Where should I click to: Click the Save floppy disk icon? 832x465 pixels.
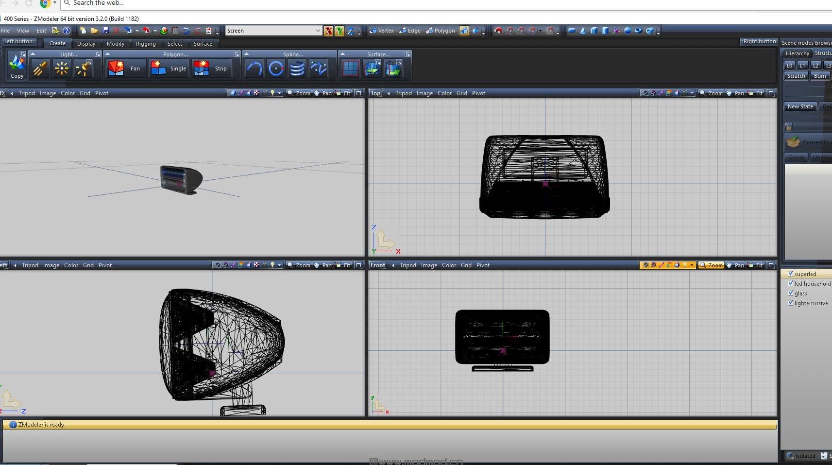(x=105, y=31)
